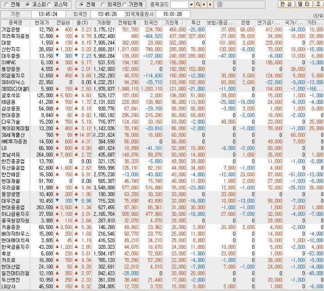324x291 pixels.
Task: Sort by the 전체합계 column header
Action: (127, 23)
